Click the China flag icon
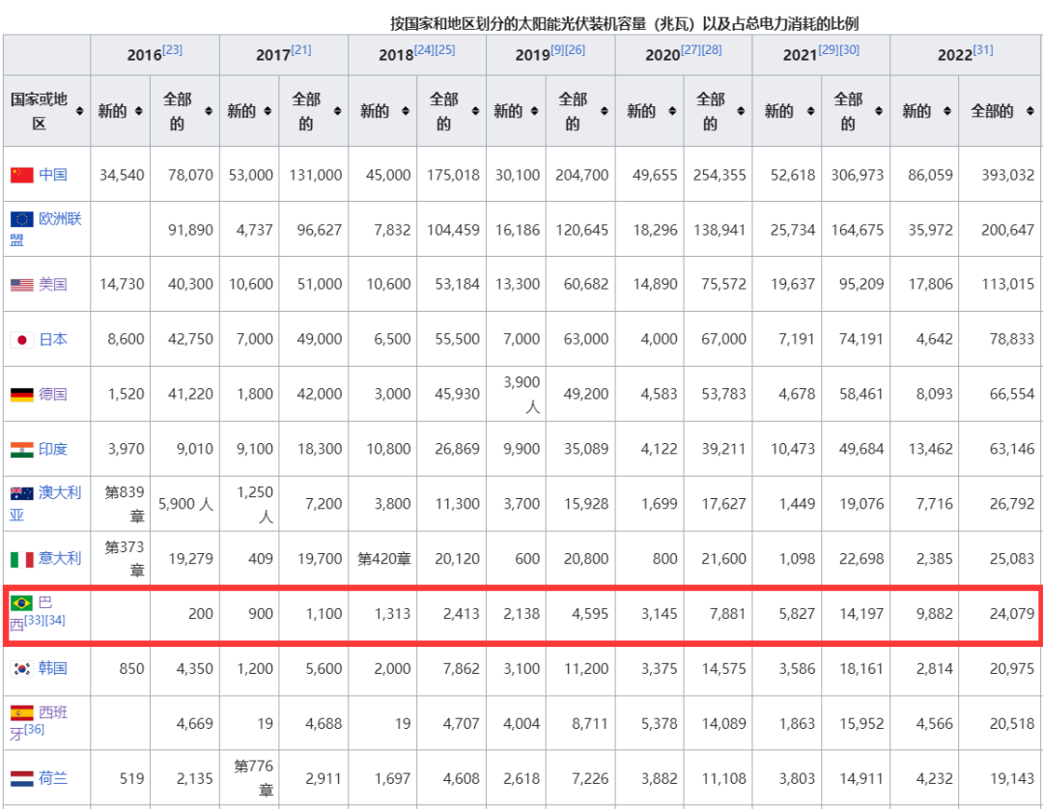1043x809 pixels. pos(21,175)
